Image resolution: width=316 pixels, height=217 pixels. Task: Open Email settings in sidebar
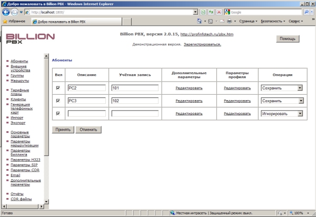tap(15, 175)
